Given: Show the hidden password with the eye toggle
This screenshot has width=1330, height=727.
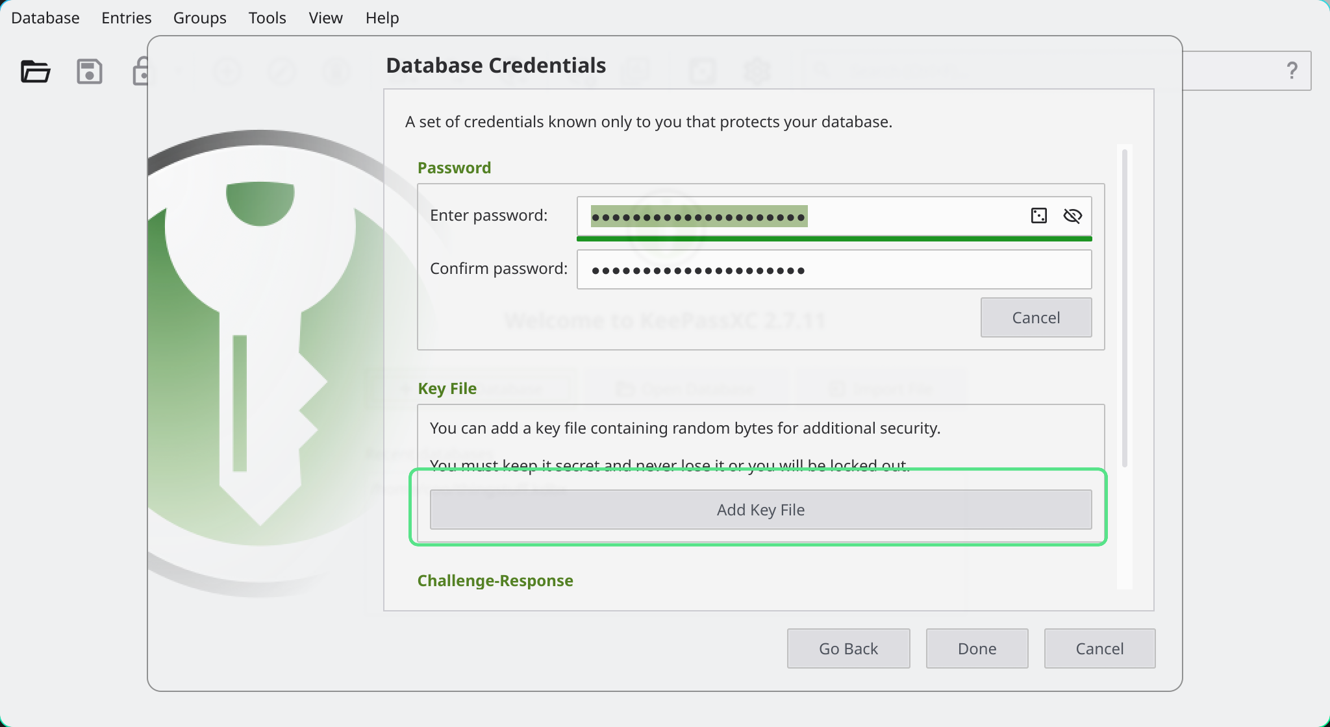Looking at the screenshot, I should coord(1073,216).
